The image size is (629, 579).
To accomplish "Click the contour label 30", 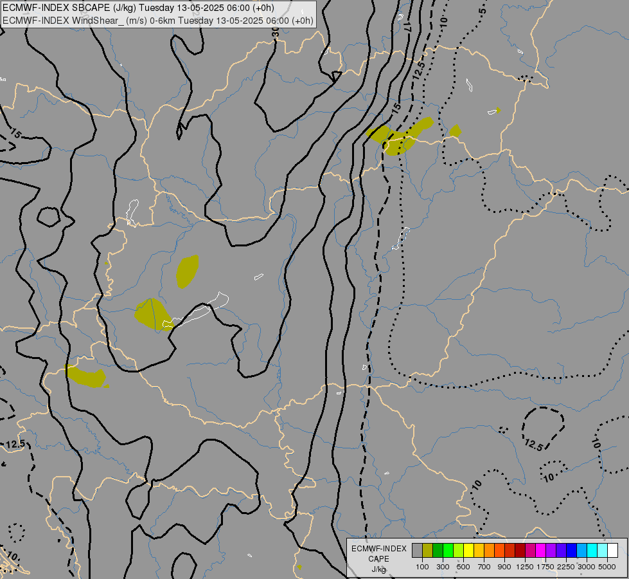I will [x=275, y=32].
